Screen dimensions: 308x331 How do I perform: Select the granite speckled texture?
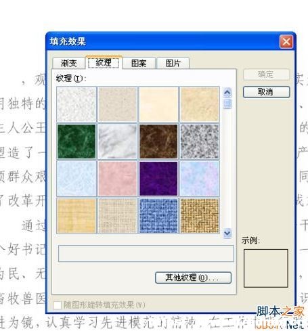click(x=200, y=141)
